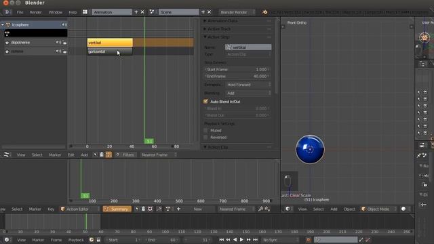Viewport: 434px width, 244px height.
Task: Click the viewport shading sphere icon
Action: (403, 209)
